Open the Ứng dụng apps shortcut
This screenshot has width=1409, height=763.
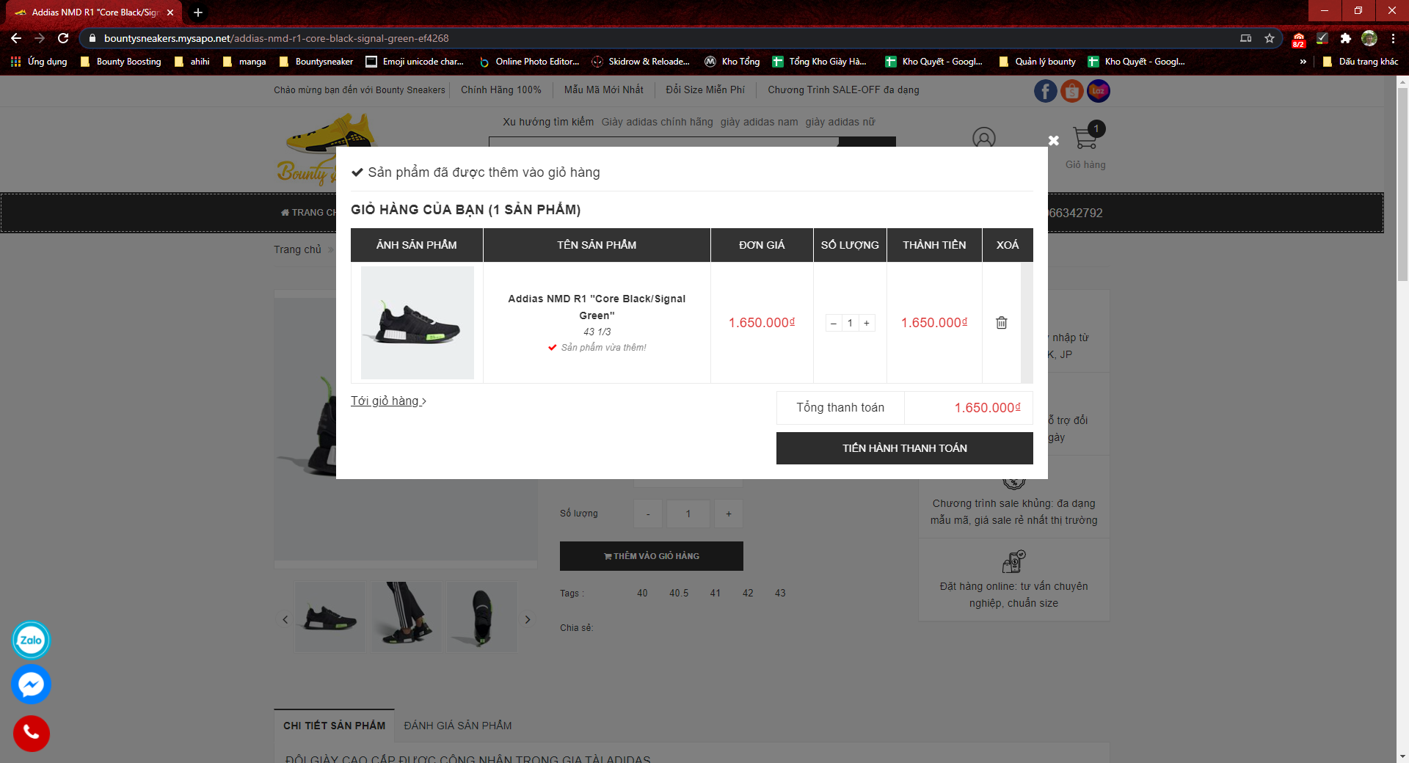tap(40, 62)
